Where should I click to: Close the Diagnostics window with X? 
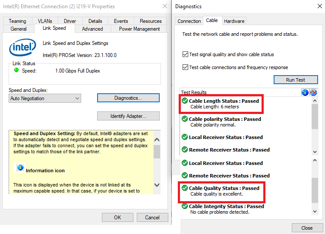coord(320,6)
